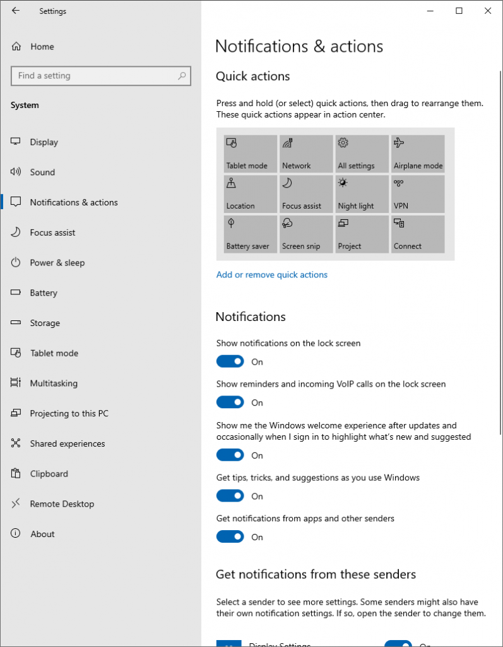Click the Projecting to this PC icon
The height and width of the screenshot is (647, 503).
coord(16,413)
